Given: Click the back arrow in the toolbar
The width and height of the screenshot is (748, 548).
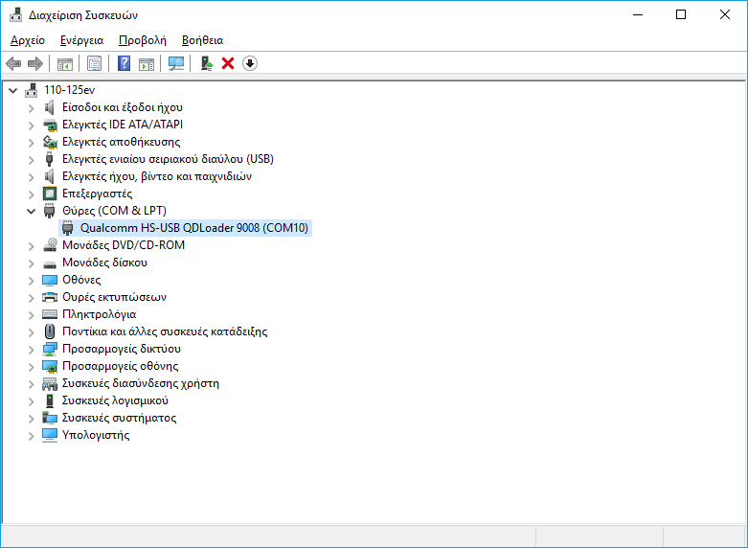Looking at the screenshot, I should pyautogui.click(x=13, y=63).
